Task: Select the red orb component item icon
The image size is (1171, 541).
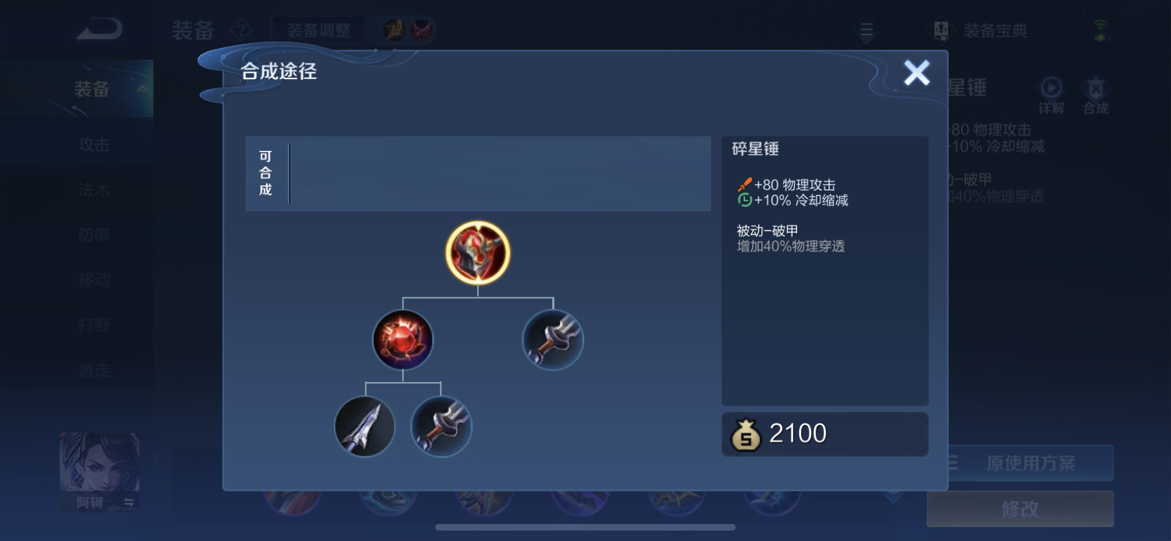Action: tap(403, 340)
